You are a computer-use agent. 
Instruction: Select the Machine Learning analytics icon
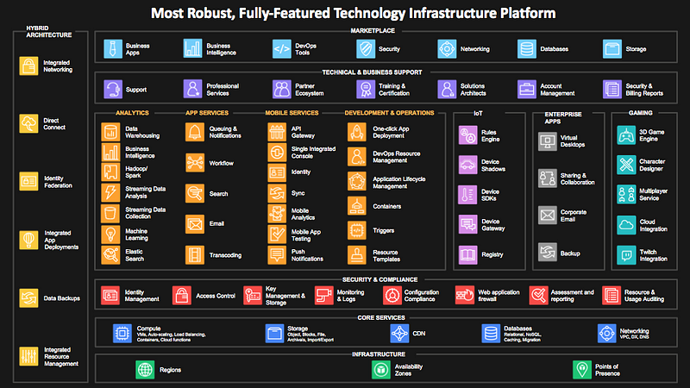click(110, 235)
